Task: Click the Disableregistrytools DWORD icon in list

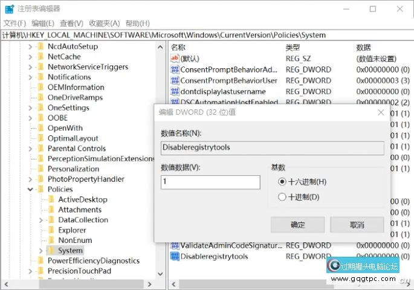Action: point(175,256)
